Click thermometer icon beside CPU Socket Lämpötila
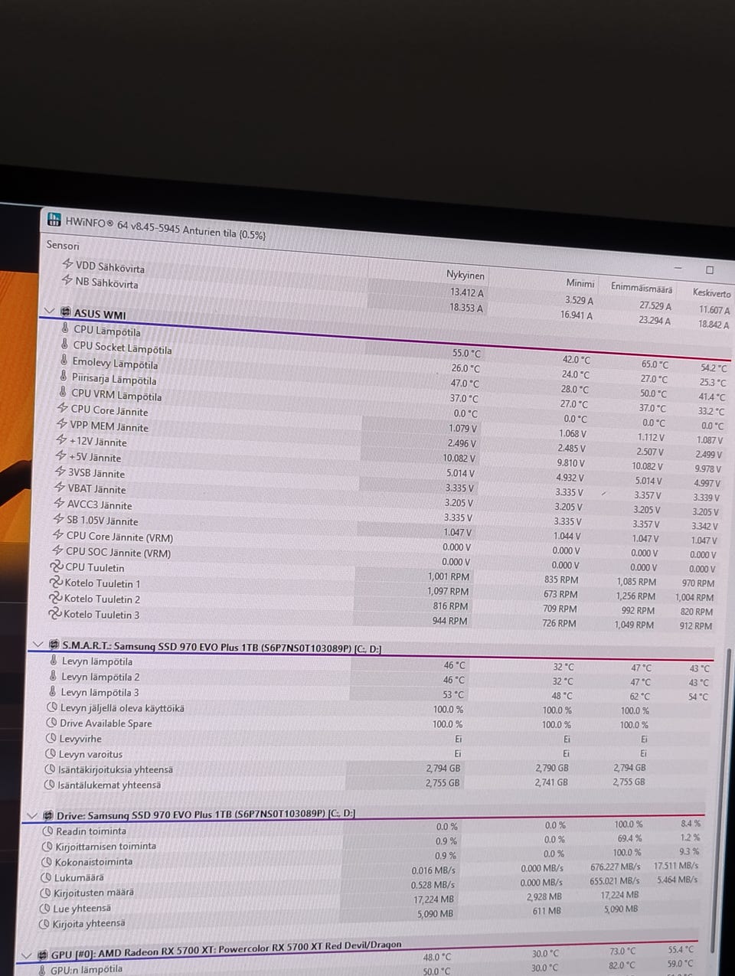This screenshot has height=976, width=735. 65,344
